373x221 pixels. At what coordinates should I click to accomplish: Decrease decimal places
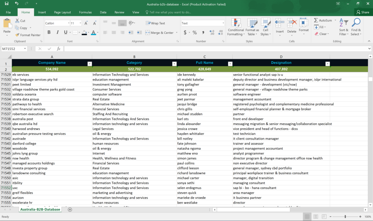[220, 33]
